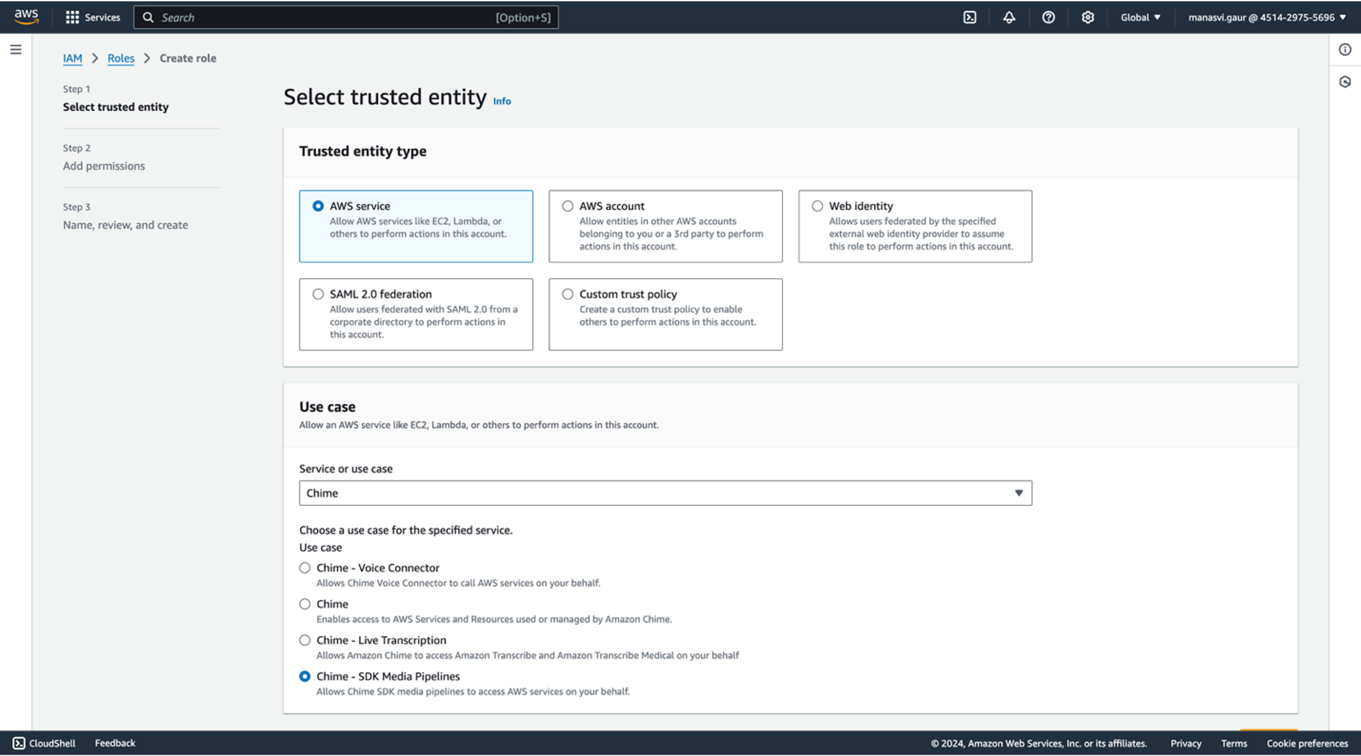Focus the top Search input field
1361x756 pixels.
346,18
